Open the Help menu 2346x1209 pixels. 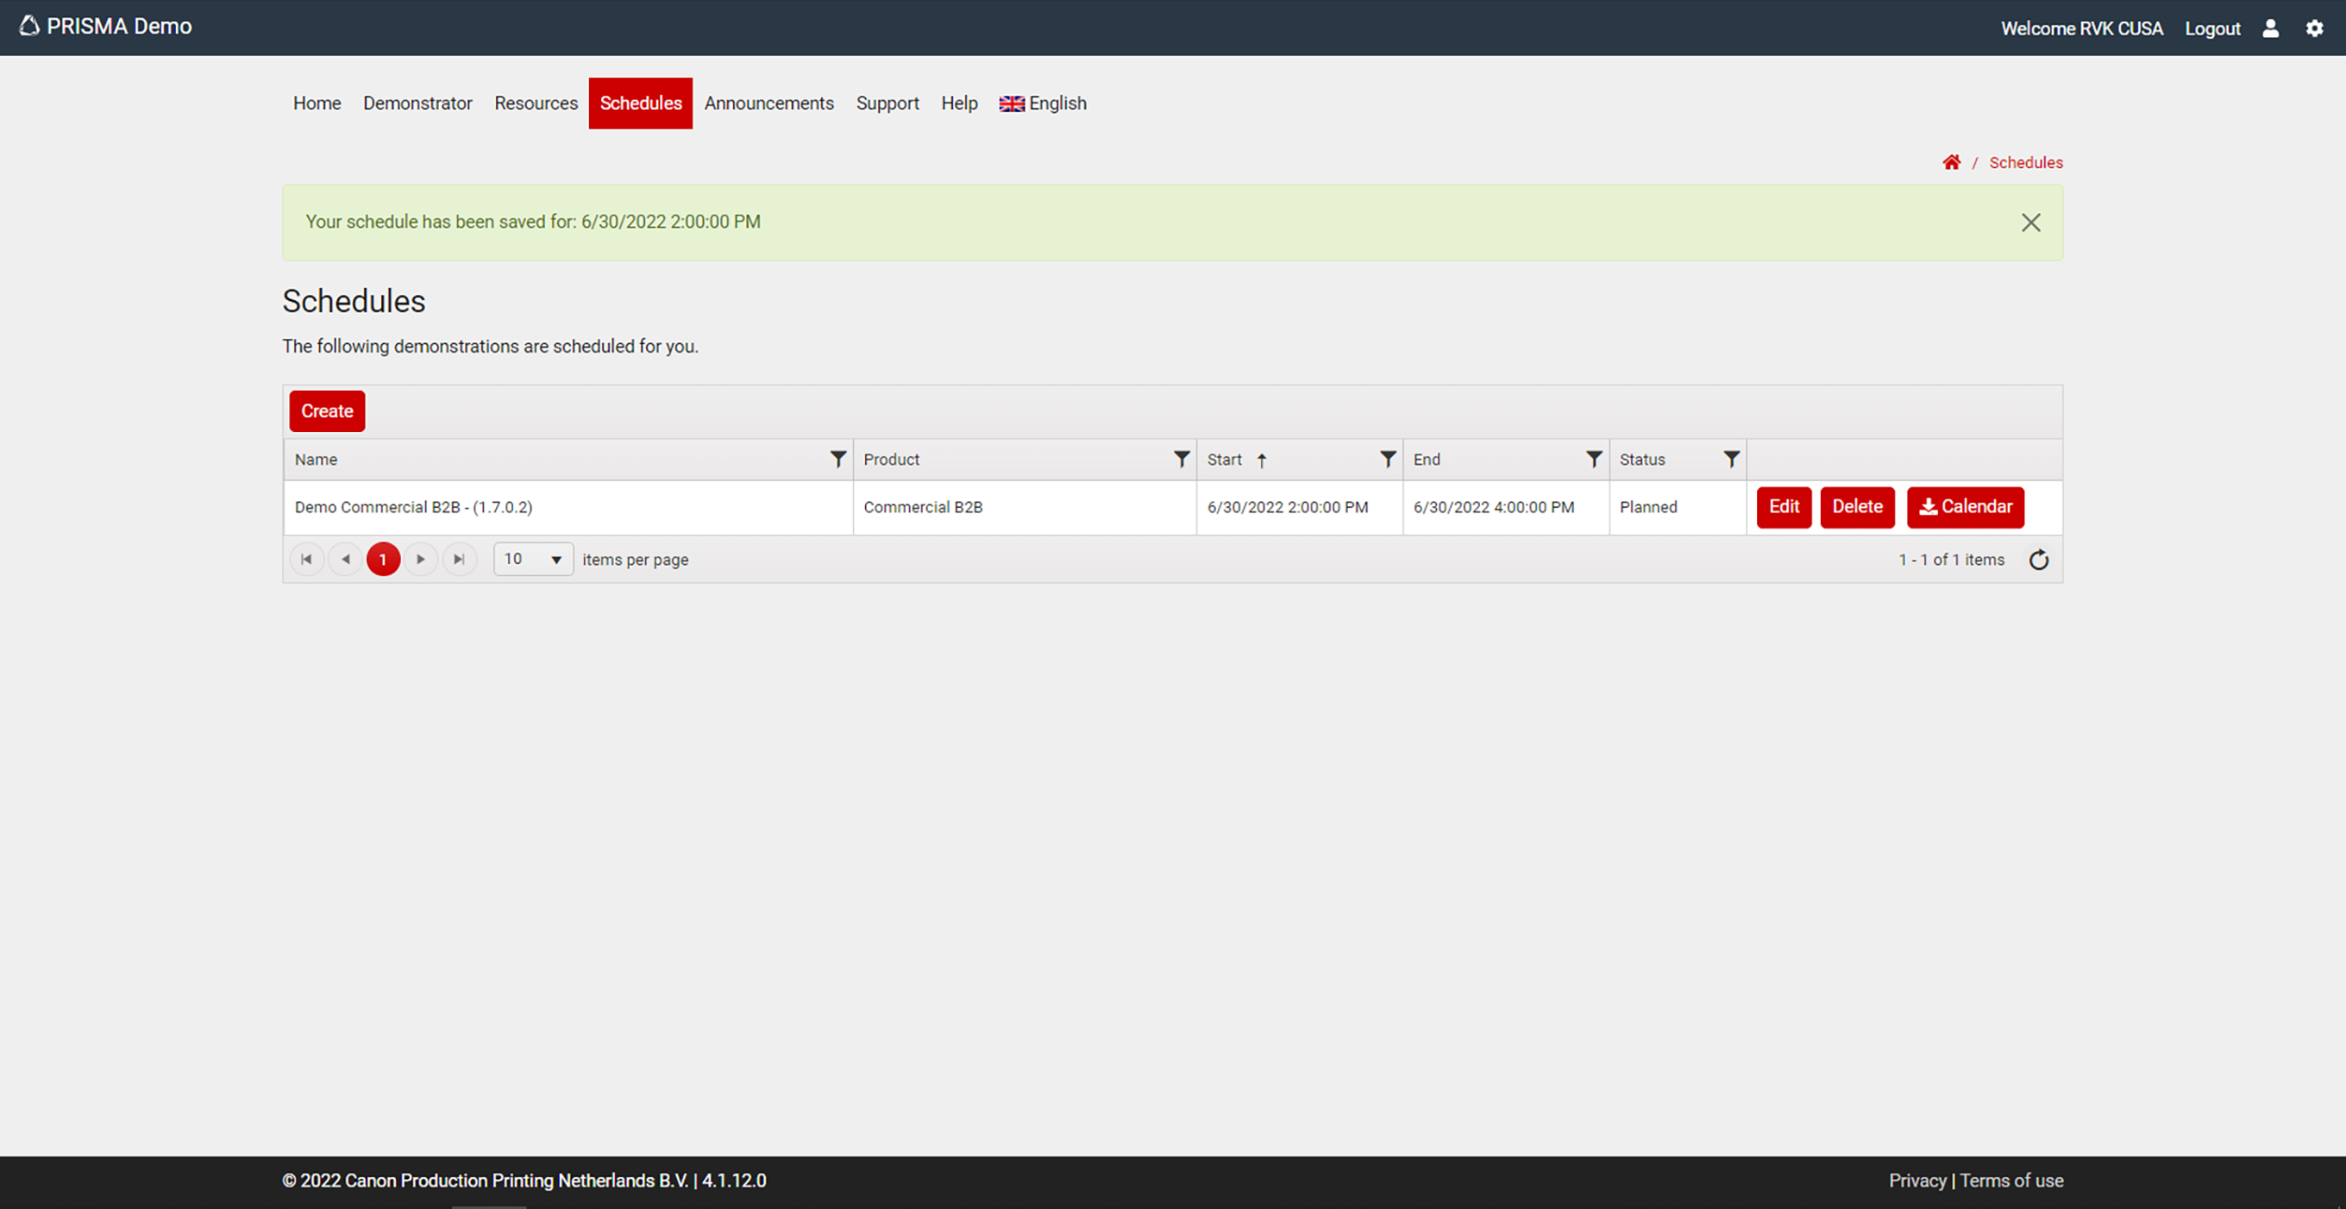[x=959, y=103]
